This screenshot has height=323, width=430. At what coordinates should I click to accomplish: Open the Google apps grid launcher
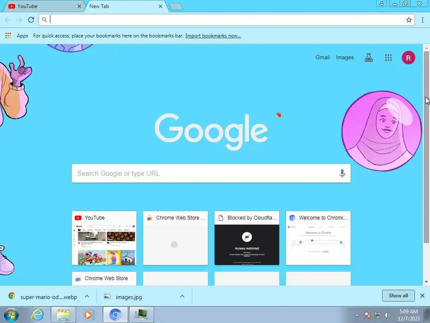(x=388, y=58)
